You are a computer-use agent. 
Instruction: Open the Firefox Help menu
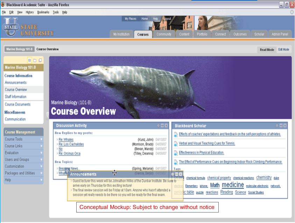(x=64, y=12)
